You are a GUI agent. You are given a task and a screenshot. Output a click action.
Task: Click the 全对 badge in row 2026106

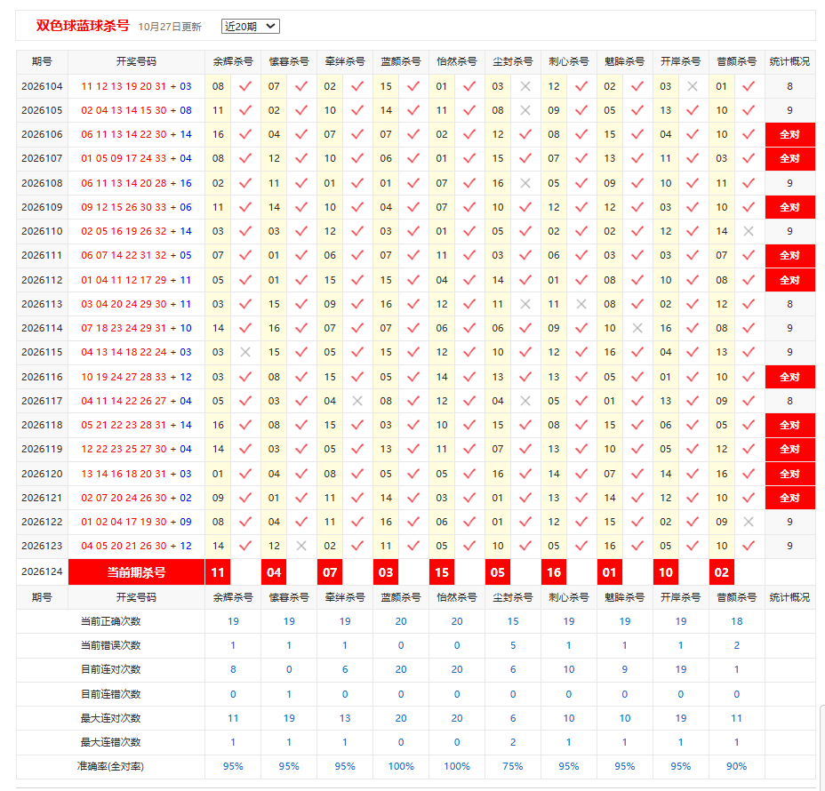pos(789,134)
